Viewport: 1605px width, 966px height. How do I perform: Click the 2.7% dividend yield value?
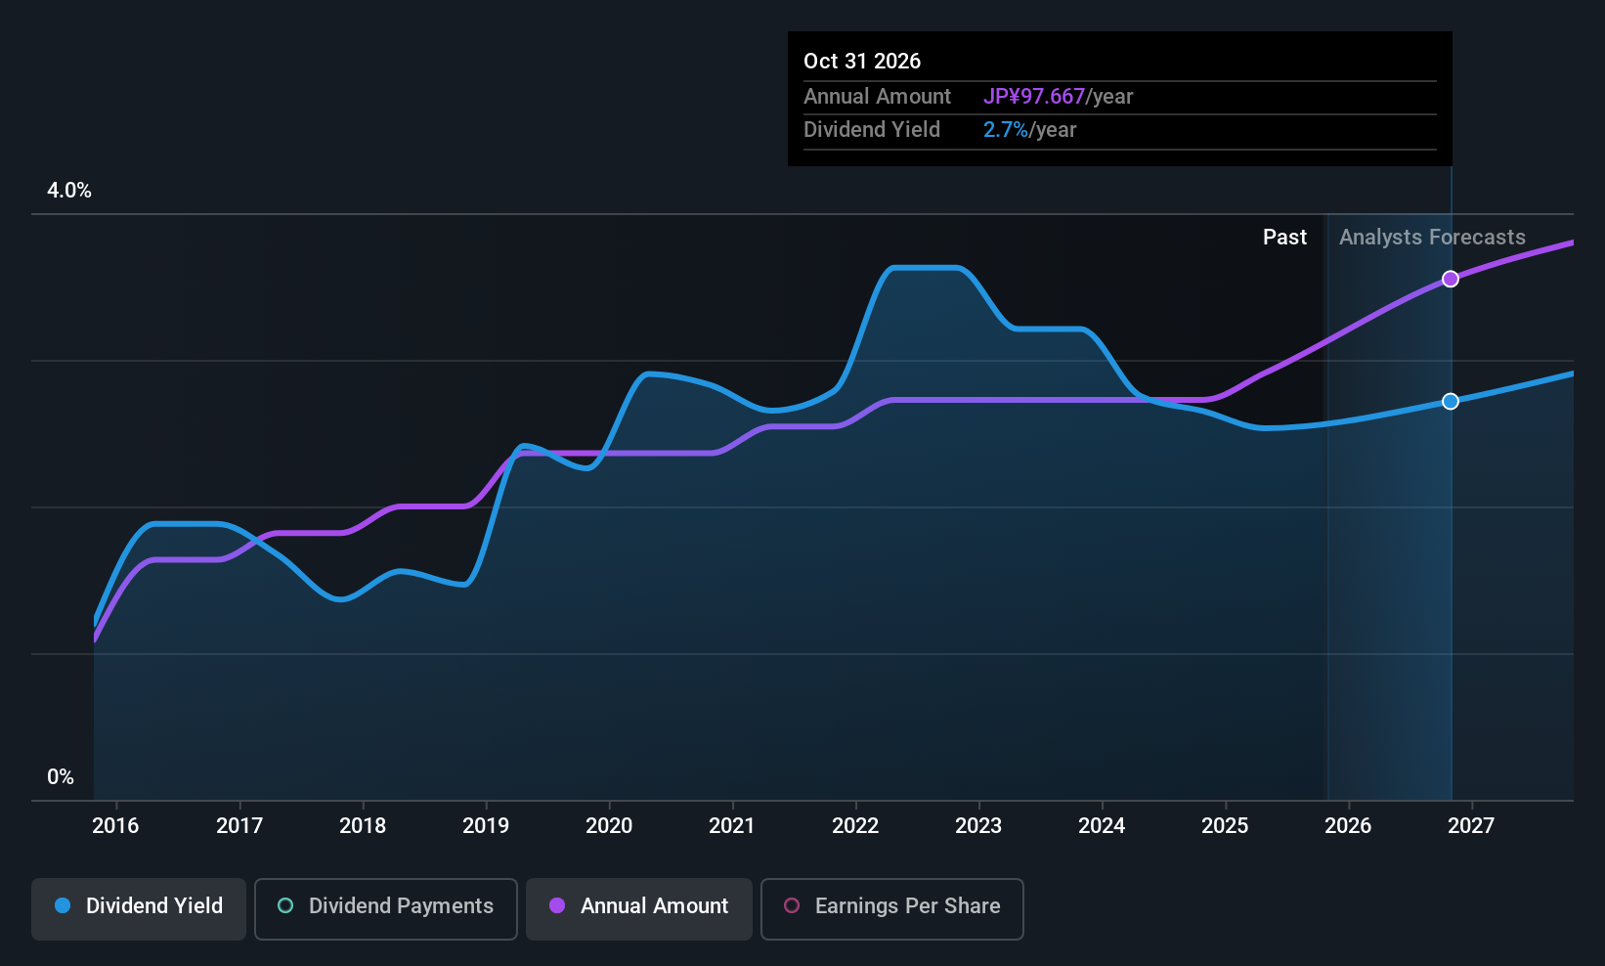point(1005,130)
